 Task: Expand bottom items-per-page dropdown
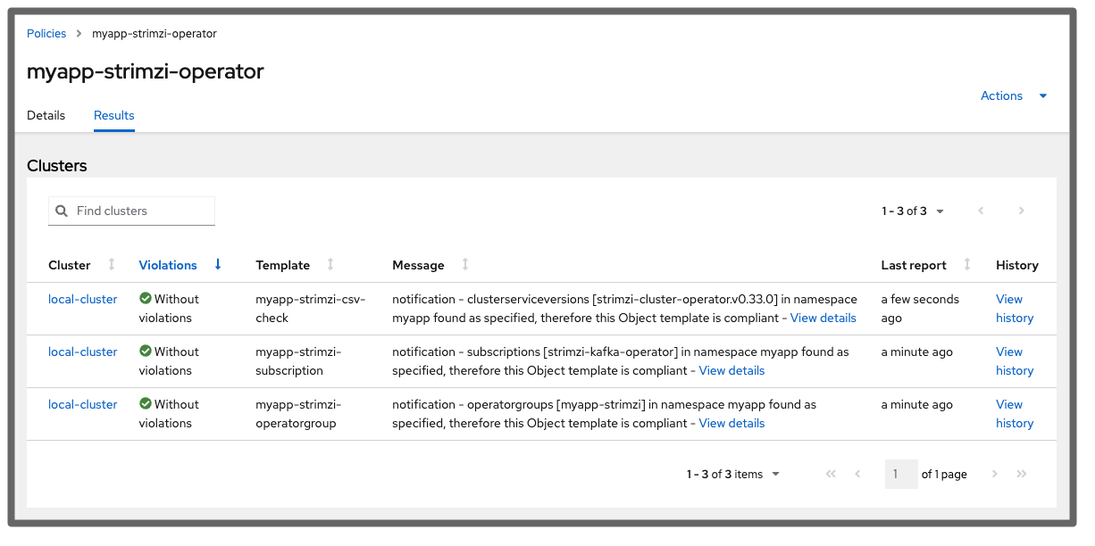(x=774, y=475)
